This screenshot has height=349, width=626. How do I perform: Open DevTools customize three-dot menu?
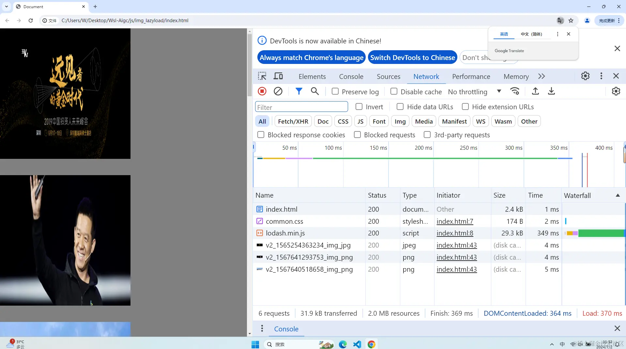601,76
